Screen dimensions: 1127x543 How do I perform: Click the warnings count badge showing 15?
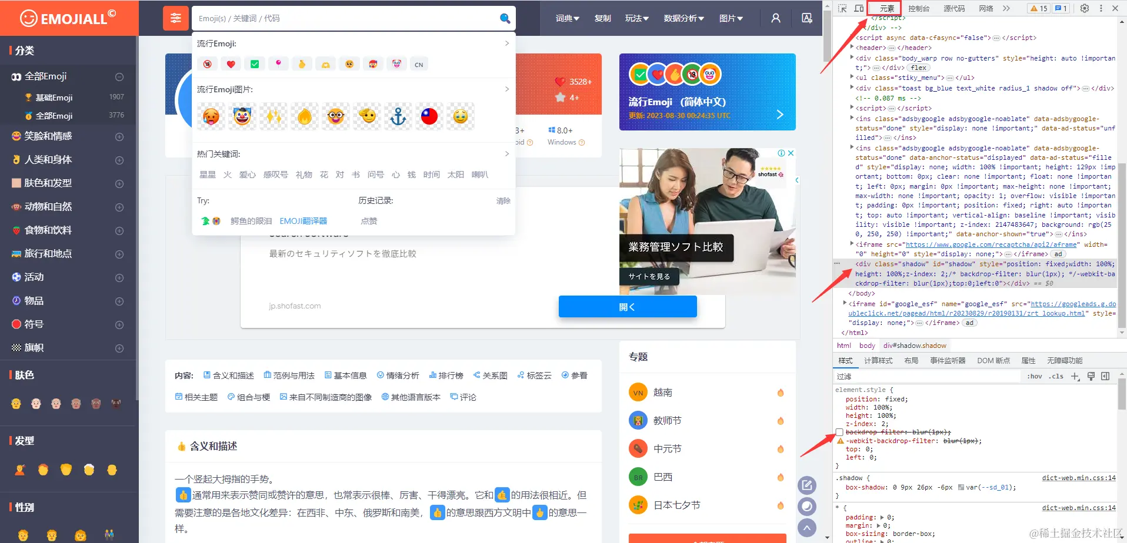tap(1039, 8)
